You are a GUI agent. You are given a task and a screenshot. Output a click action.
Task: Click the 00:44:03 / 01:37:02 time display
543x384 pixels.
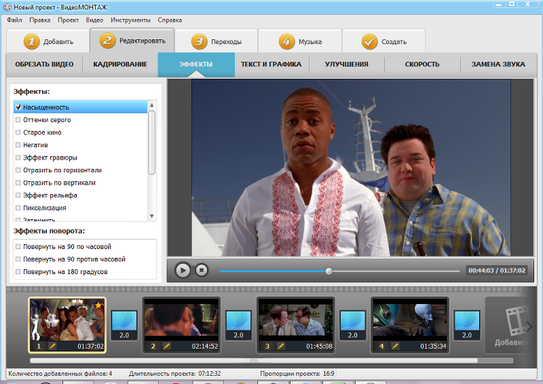pos(497,271)
